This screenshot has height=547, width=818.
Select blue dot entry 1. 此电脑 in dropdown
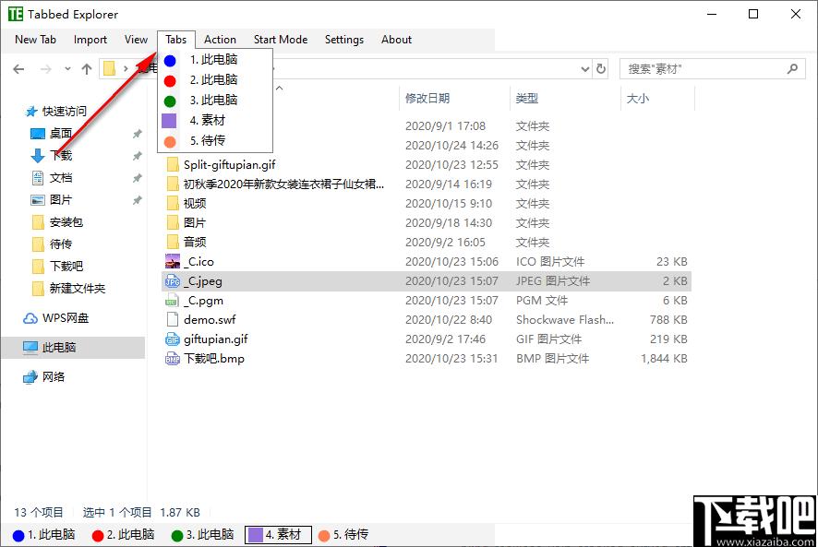pos(215,60)
